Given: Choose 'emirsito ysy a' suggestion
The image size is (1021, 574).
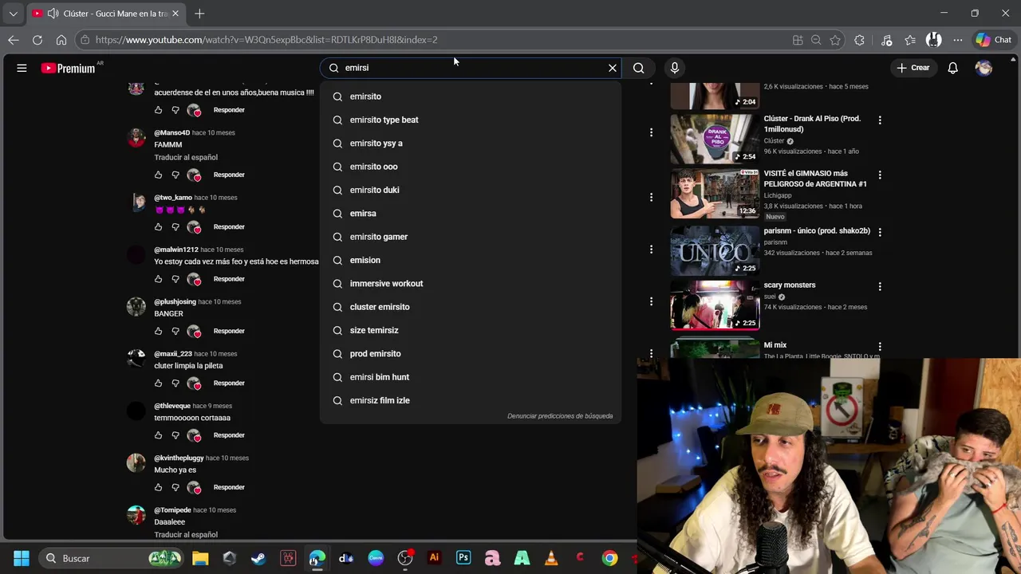Looking at the screenshot, I should pos(471,143).
